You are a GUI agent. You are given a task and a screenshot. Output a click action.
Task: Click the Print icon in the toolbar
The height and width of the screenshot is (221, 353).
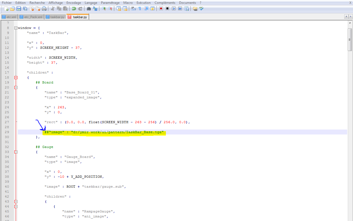point(44,9)
